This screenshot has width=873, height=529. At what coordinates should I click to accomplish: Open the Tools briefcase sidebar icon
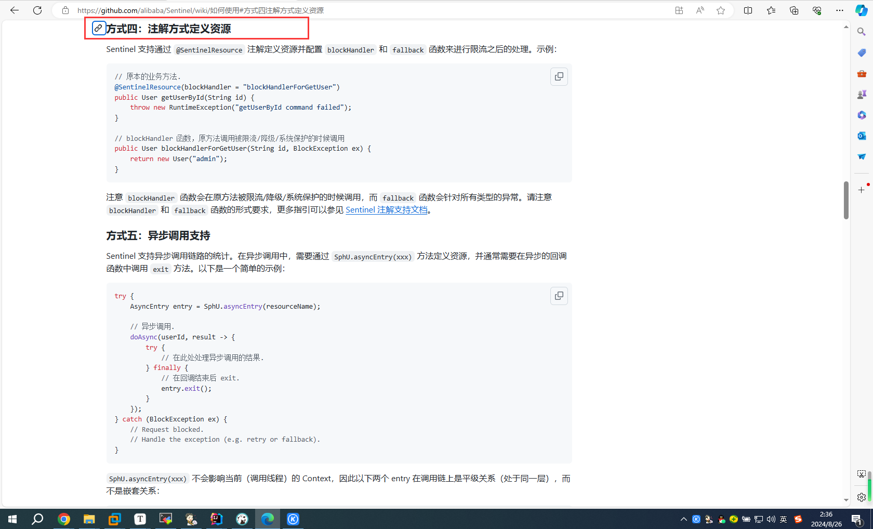click(x=862, y=73)
